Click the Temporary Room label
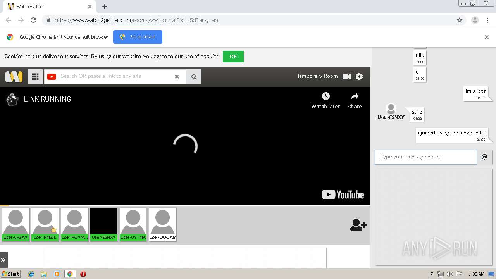The height and width of the screenshot is (279, 496). 317,76
